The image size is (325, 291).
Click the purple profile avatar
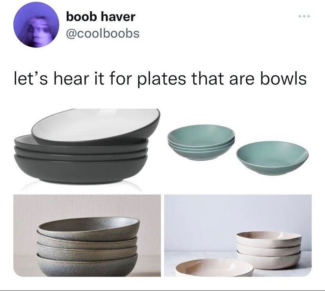tap(36, 25)
